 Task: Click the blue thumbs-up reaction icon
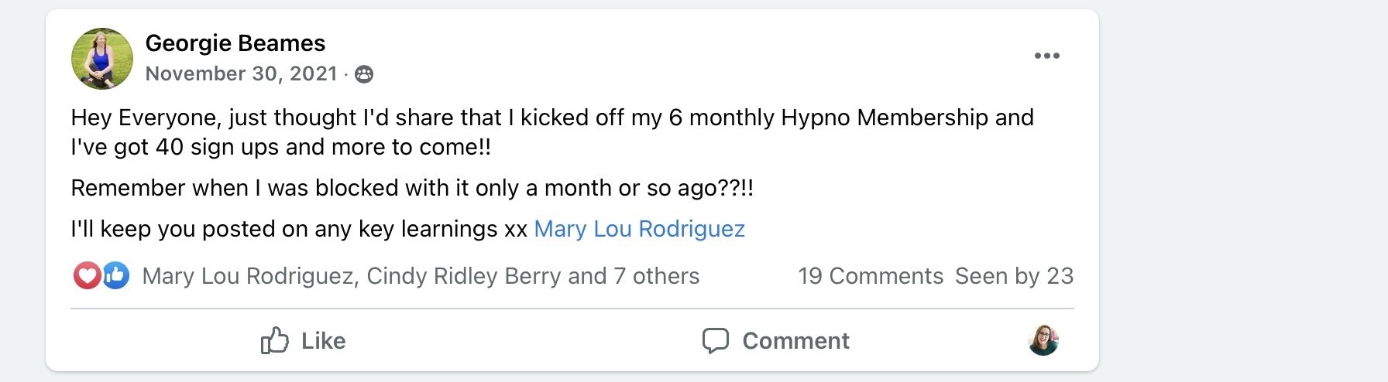click(116, 276)
